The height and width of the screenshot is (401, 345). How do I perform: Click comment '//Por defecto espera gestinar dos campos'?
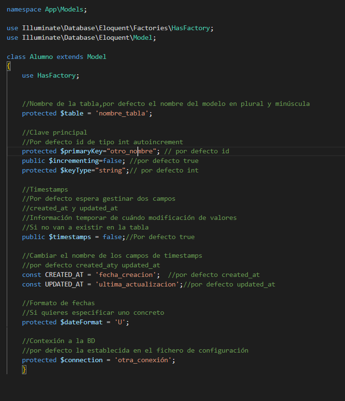point(99,199)
